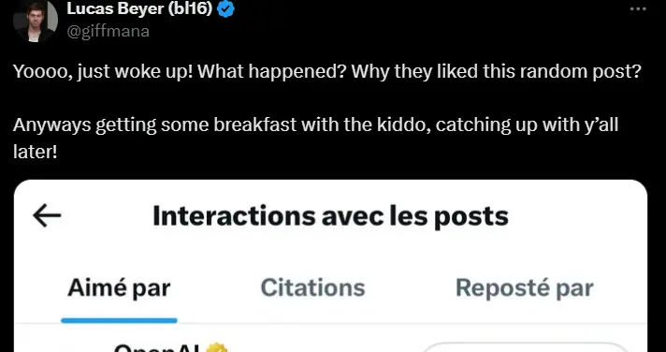Screen dimensions: 666x352
Task: Open the Citations tab
Action: tap(312, 288)
